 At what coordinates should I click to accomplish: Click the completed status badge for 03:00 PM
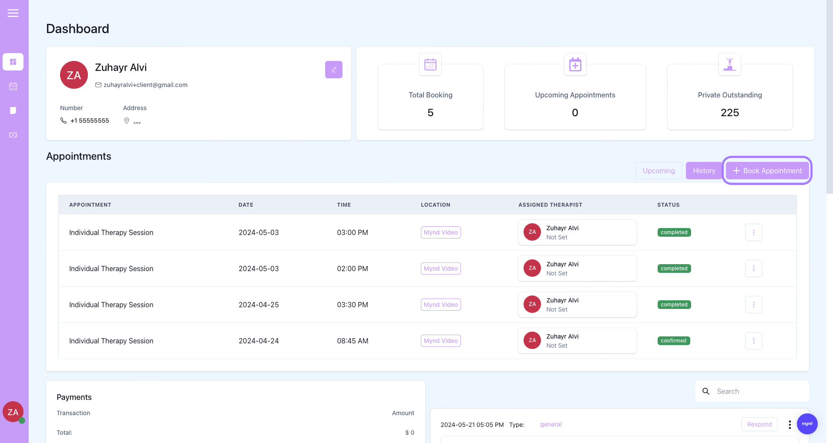pos(674,232)
